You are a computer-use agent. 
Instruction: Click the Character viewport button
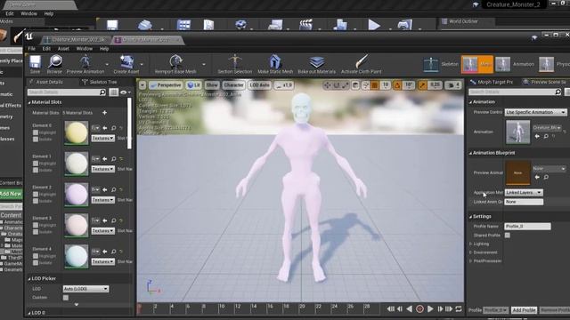[233, 85]
